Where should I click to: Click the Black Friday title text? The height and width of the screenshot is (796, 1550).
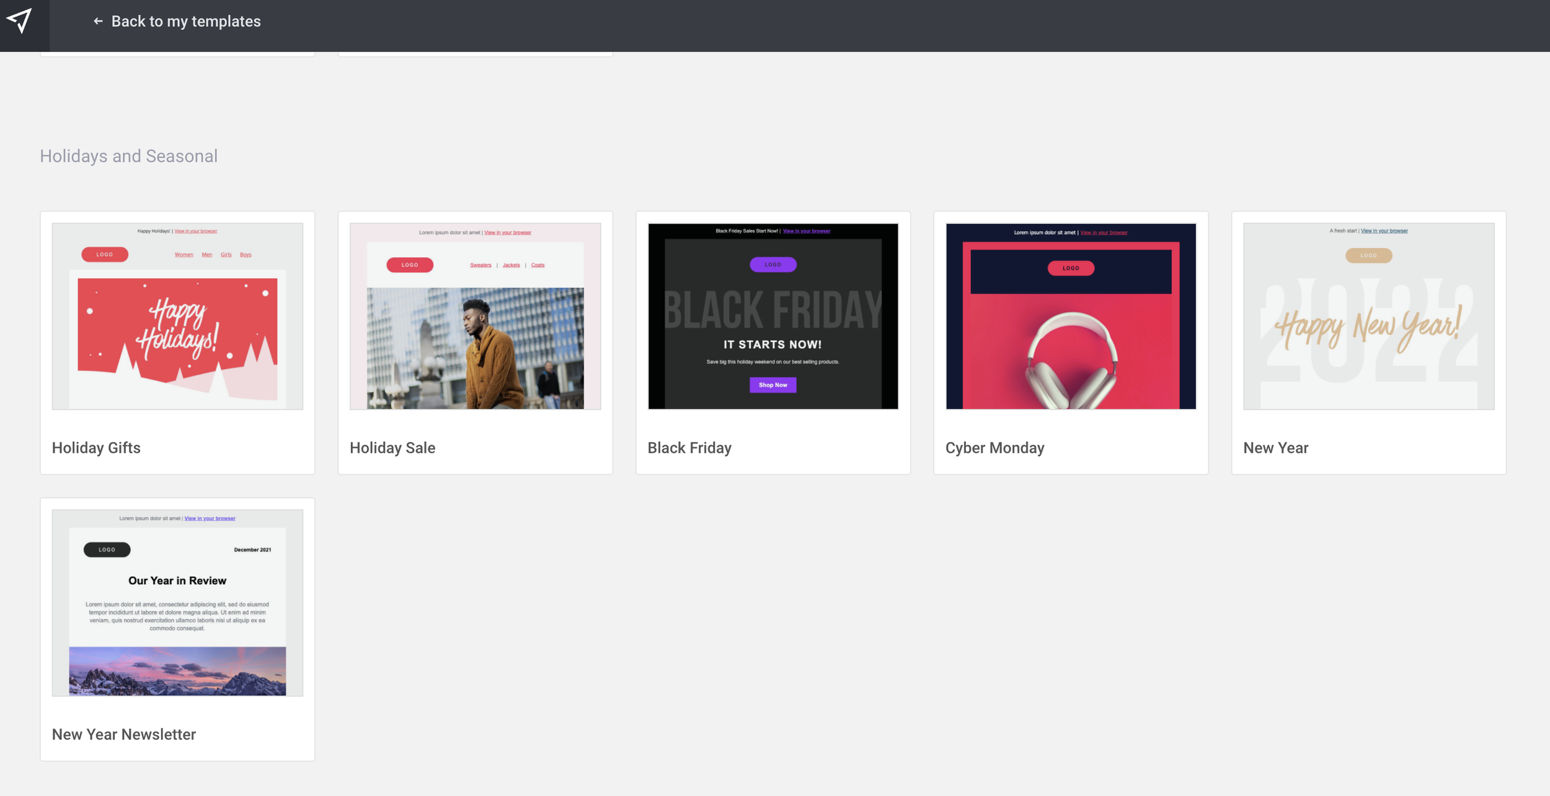[x=689, y=448]
